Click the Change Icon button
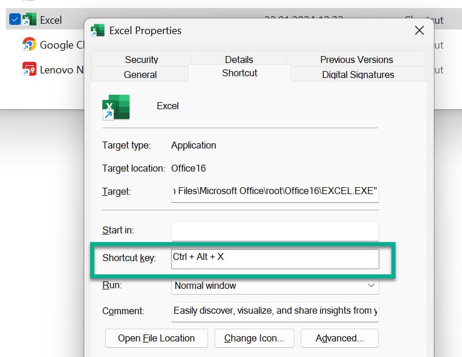Screen dimensions: 462x357 click(254, 338)
